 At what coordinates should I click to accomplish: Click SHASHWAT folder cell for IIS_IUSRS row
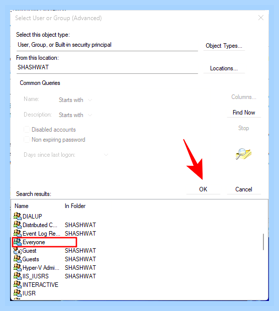click(x=80, y=276)
